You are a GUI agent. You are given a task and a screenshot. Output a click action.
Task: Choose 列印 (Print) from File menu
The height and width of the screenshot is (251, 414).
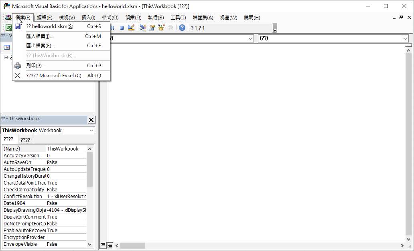tap(36, 65)
